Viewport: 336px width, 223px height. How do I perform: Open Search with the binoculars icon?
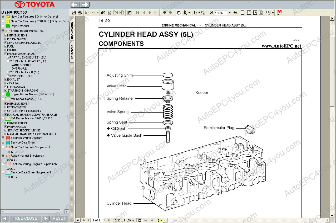103,13
